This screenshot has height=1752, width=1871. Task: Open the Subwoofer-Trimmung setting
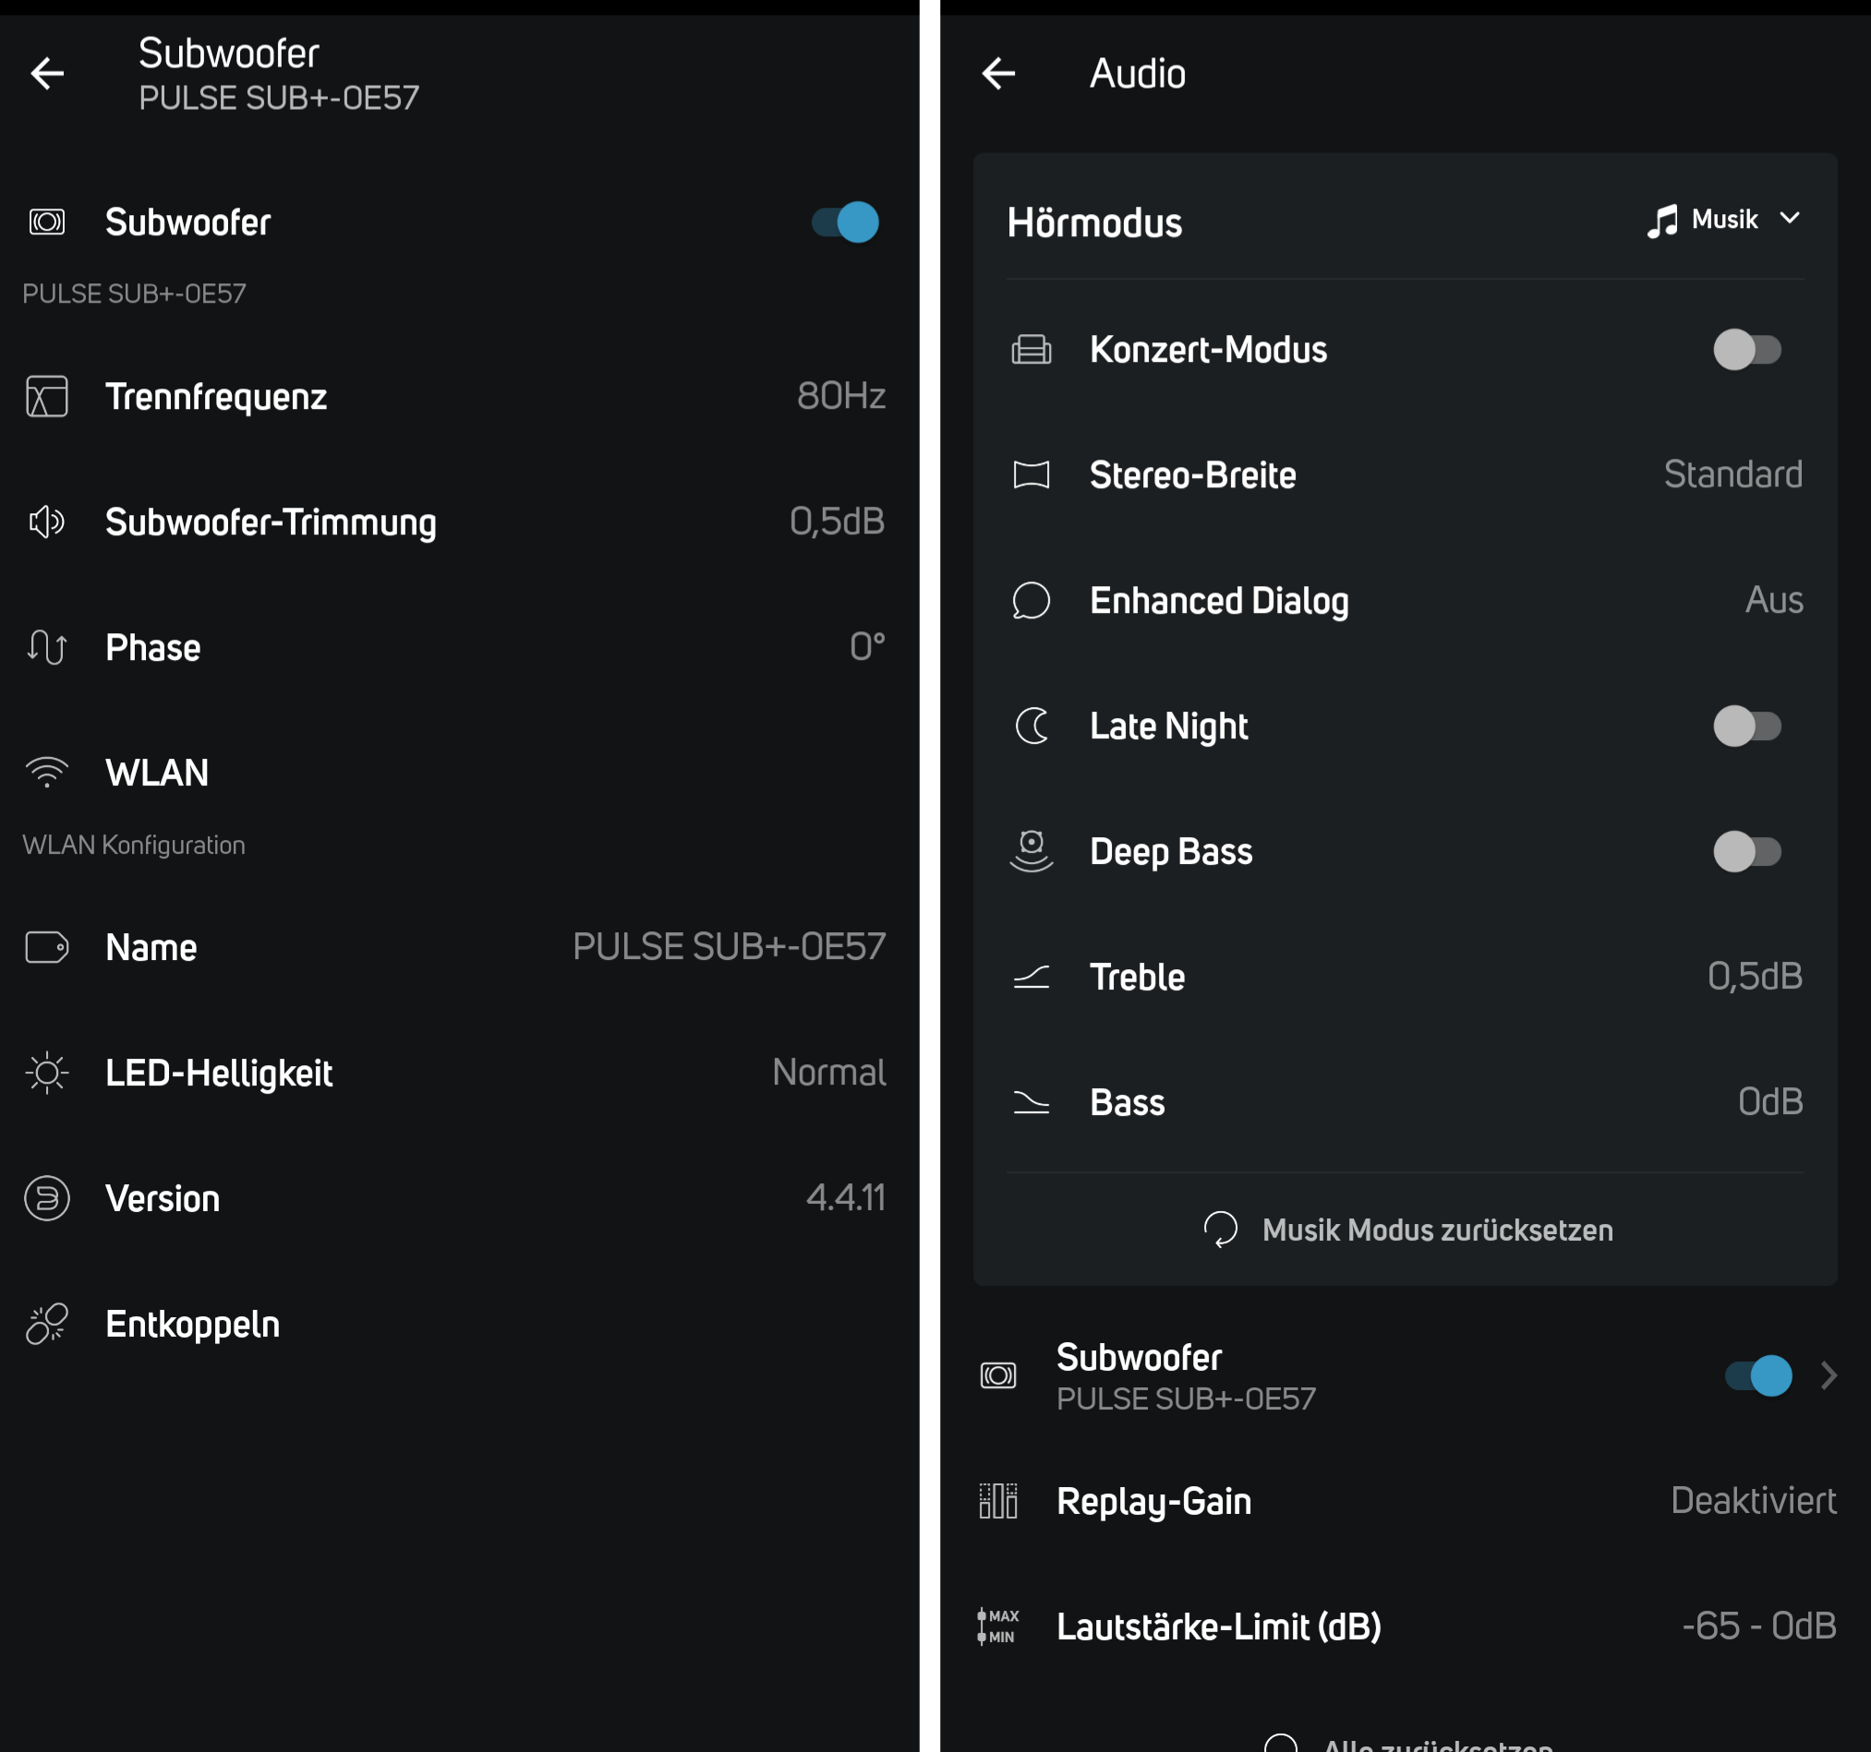pos(272,522)
